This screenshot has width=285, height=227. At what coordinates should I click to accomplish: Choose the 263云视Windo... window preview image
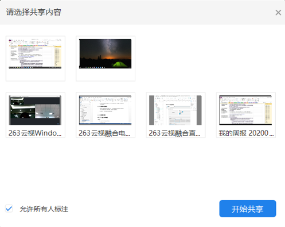tap(35, 110)
